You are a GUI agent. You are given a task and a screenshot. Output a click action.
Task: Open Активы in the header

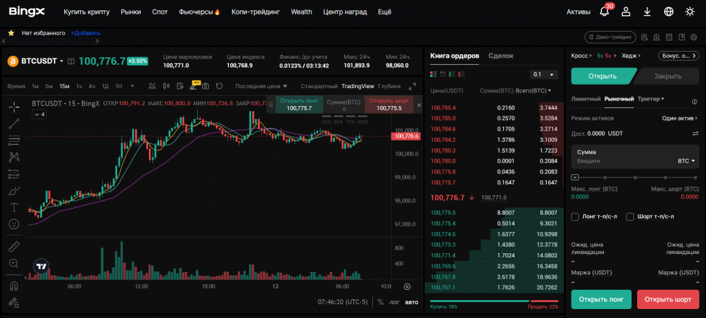pyautogui.click(x=578, y=12)
